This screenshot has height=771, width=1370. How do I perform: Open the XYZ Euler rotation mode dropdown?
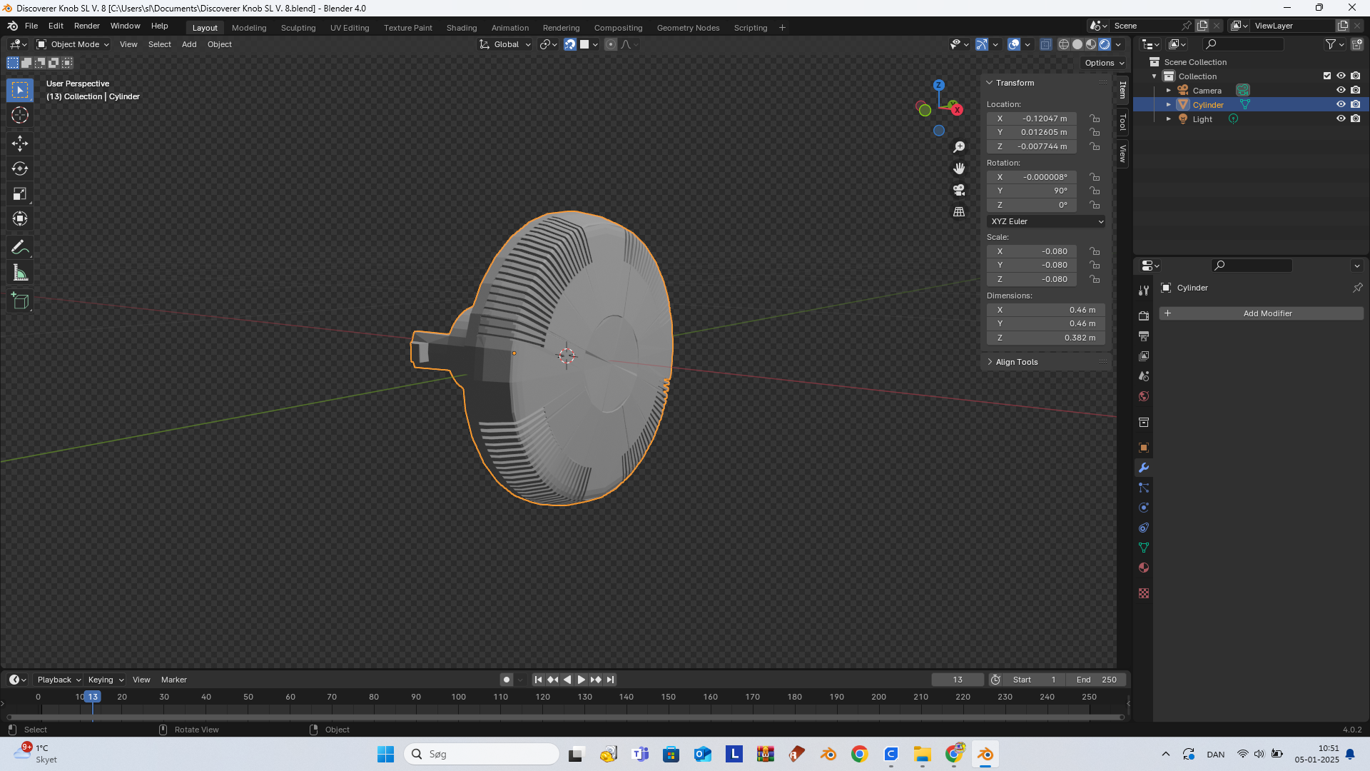tap(1046, 221)
